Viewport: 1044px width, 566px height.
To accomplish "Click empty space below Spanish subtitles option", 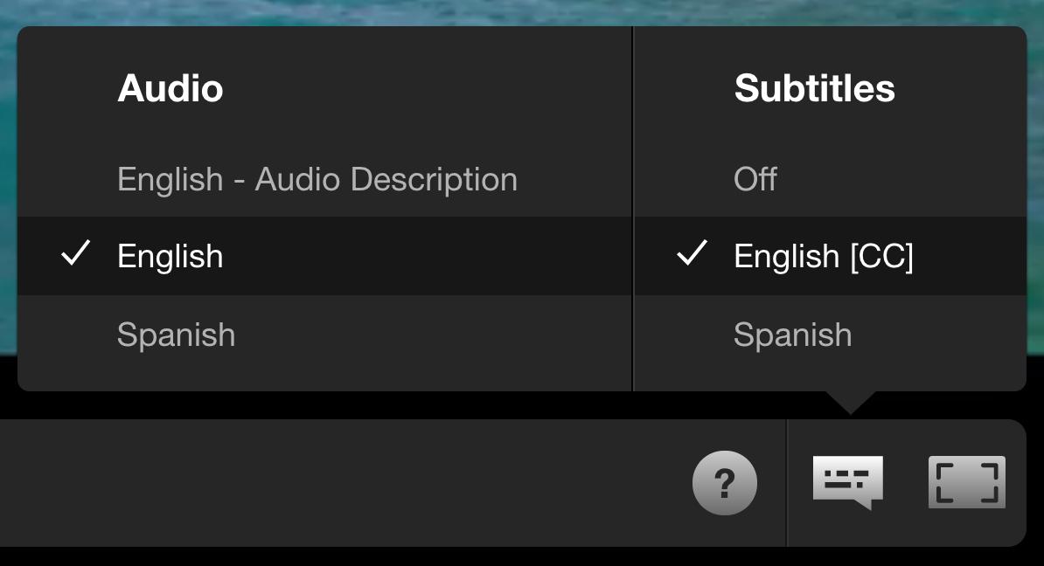I will (x=831, y=372).
